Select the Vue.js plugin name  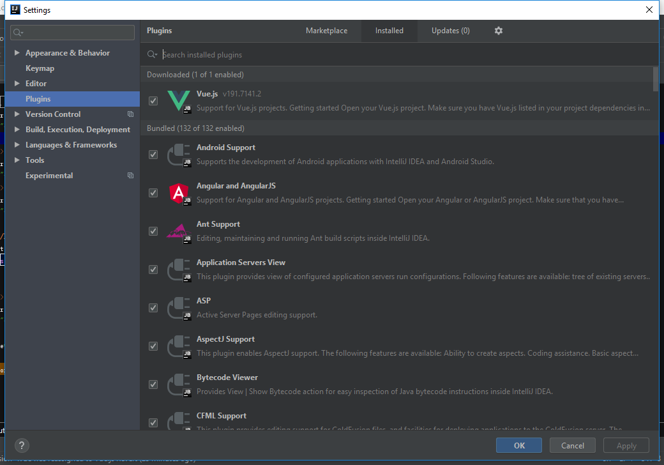coord(207,94)
